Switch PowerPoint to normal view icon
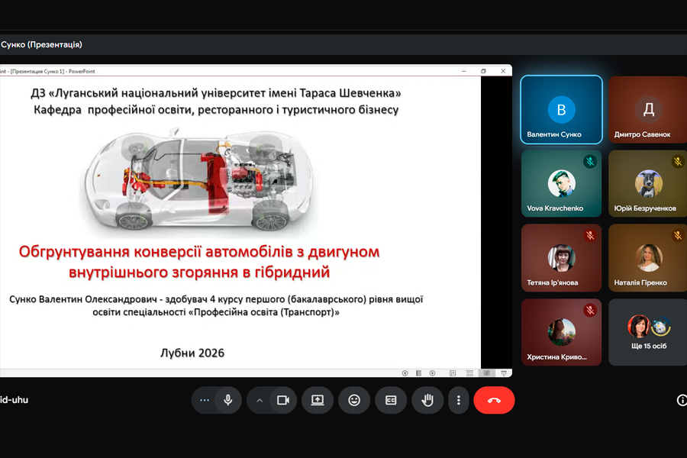The width and height of the screenshot is (687, 458). (453, 373)
